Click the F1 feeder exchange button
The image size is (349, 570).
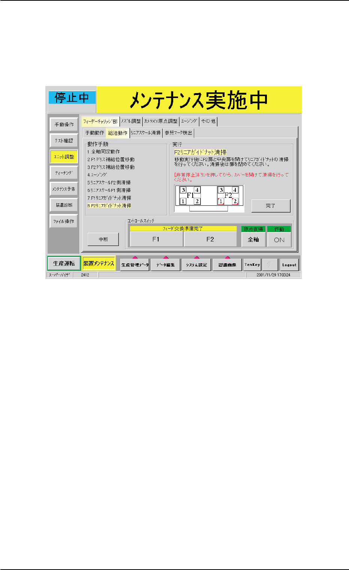(156, 239)
